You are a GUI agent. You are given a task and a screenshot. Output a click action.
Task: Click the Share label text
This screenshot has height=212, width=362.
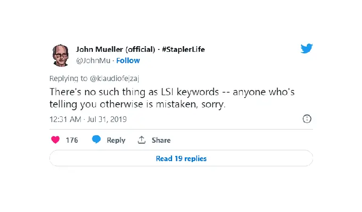[x=161, y=140]
